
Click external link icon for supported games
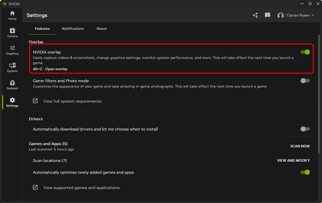click(x=35, y=187)
